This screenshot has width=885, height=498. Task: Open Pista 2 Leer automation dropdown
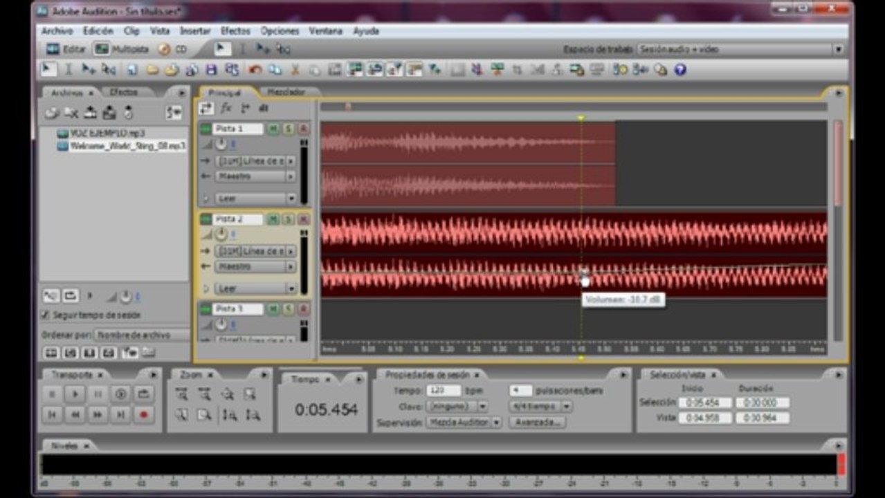point(255,288)
